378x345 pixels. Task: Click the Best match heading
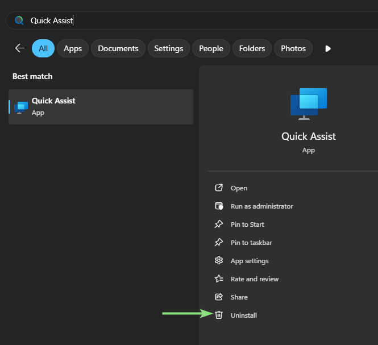coord(32,76)
